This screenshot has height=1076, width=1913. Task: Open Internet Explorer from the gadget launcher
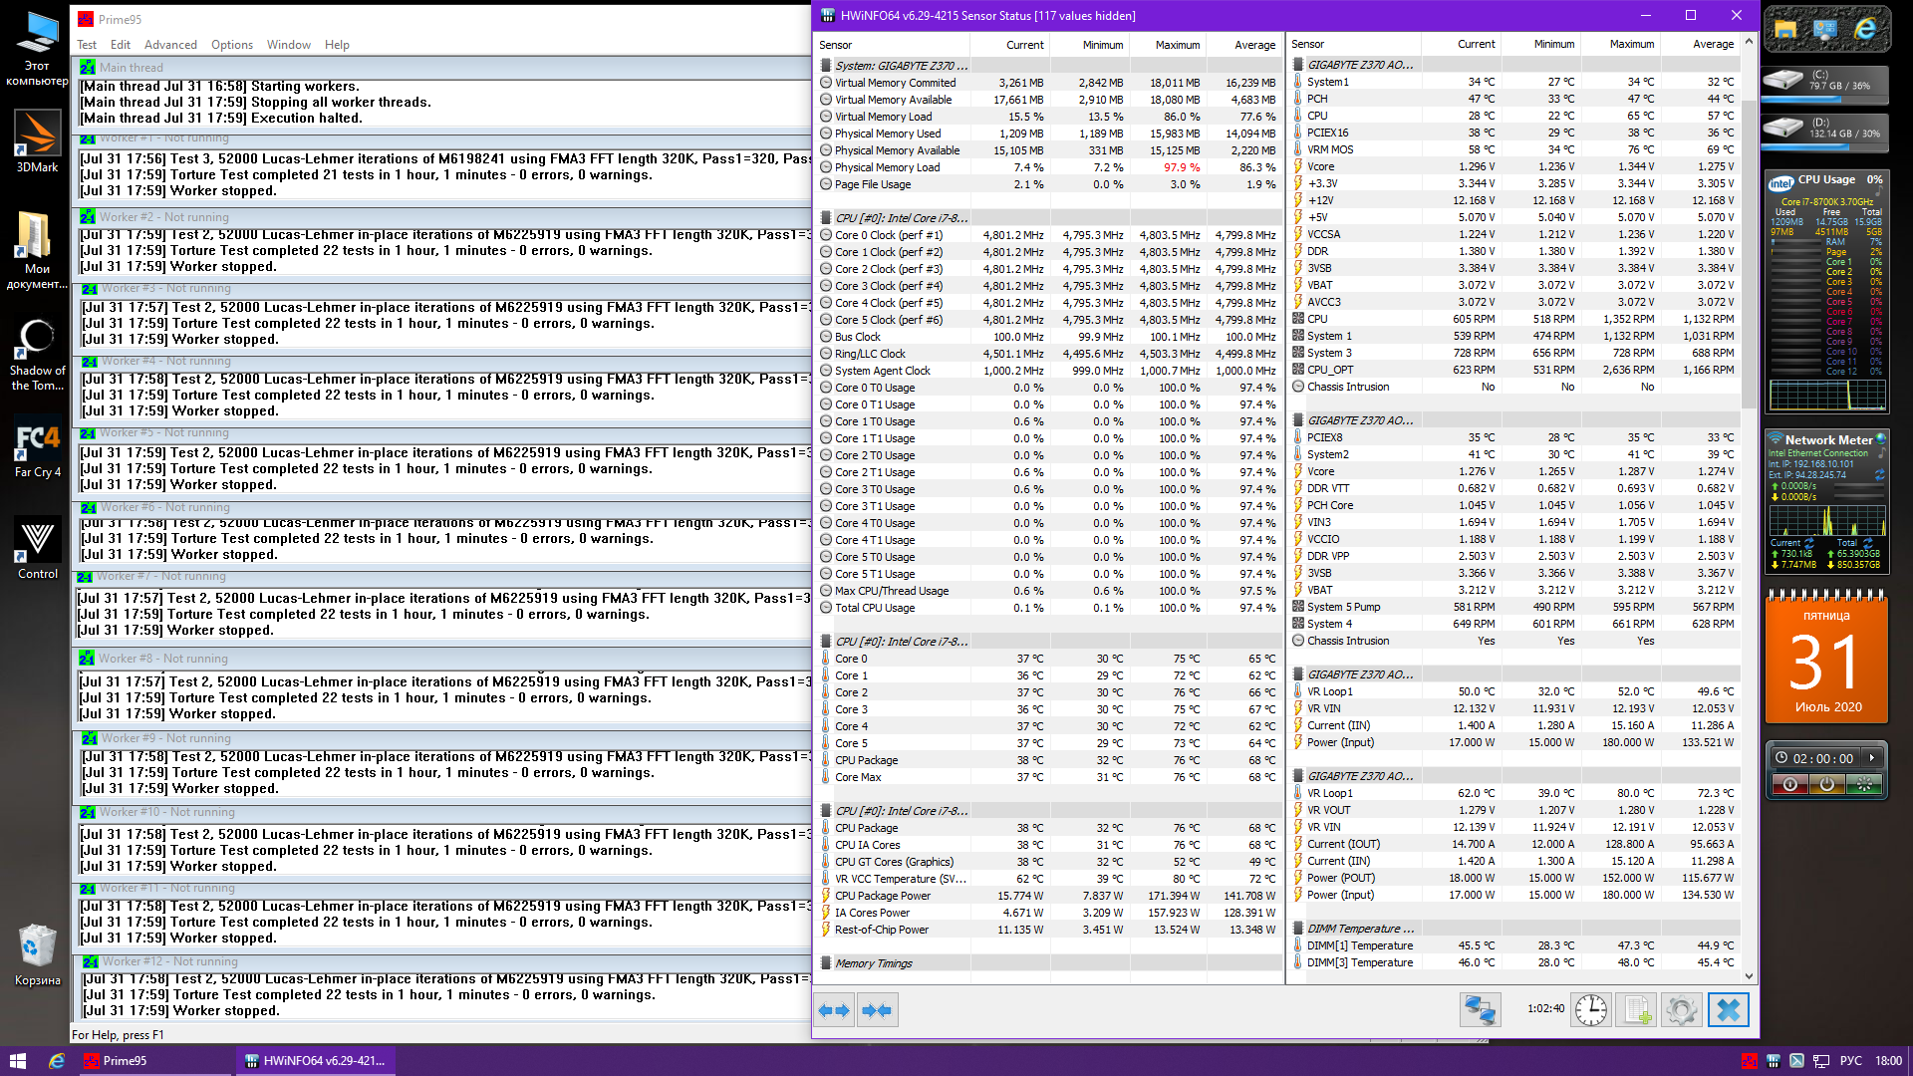point(1864,30)
